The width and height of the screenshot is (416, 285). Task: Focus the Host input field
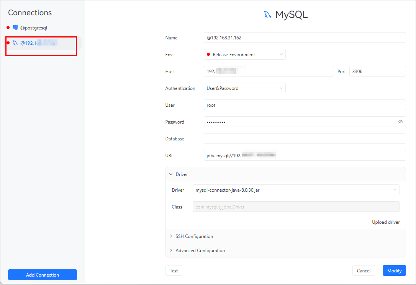click(269, 71)
